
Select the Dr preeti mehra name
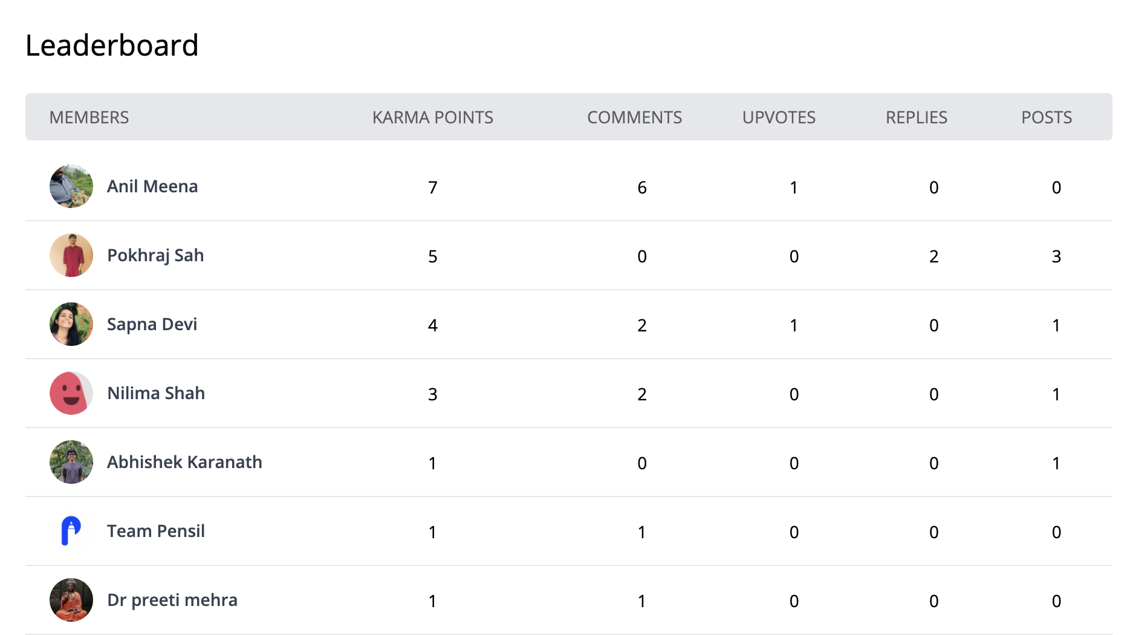(172, 600)
